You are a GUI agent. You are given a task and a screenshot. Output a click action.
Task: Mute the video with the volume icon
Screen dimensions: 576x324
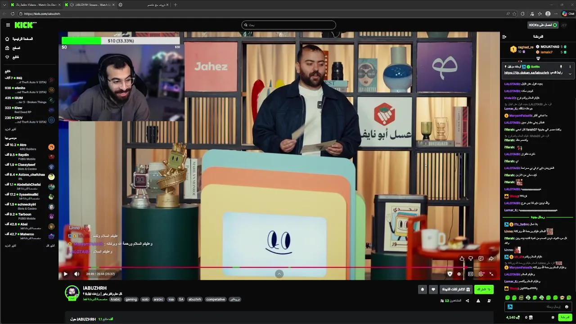pyautogui.click(x=76, y=274)
